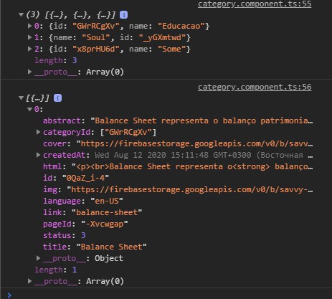The height and width of the screenshot is (299, 332).
Task: Expand array item 2 with name Some
Action: coord(29,49)
